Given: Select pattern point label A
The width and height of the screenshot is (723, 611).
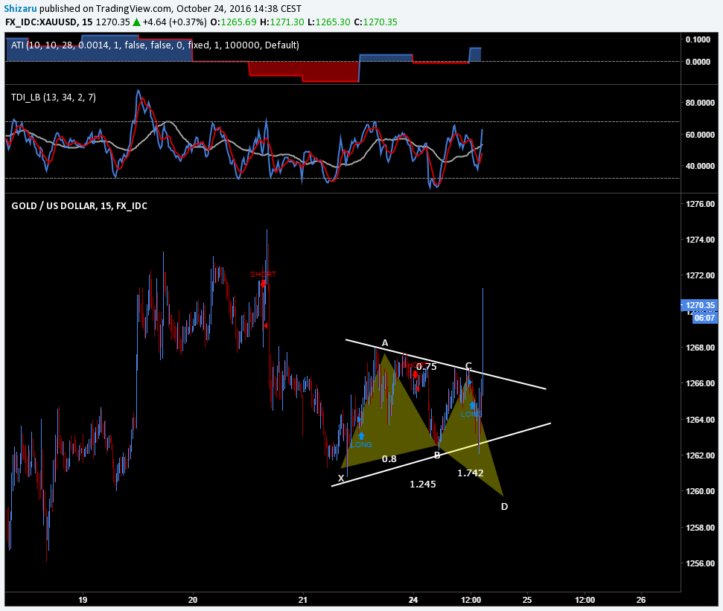Looking at the screenshot, I should click(x=385, y=343).
